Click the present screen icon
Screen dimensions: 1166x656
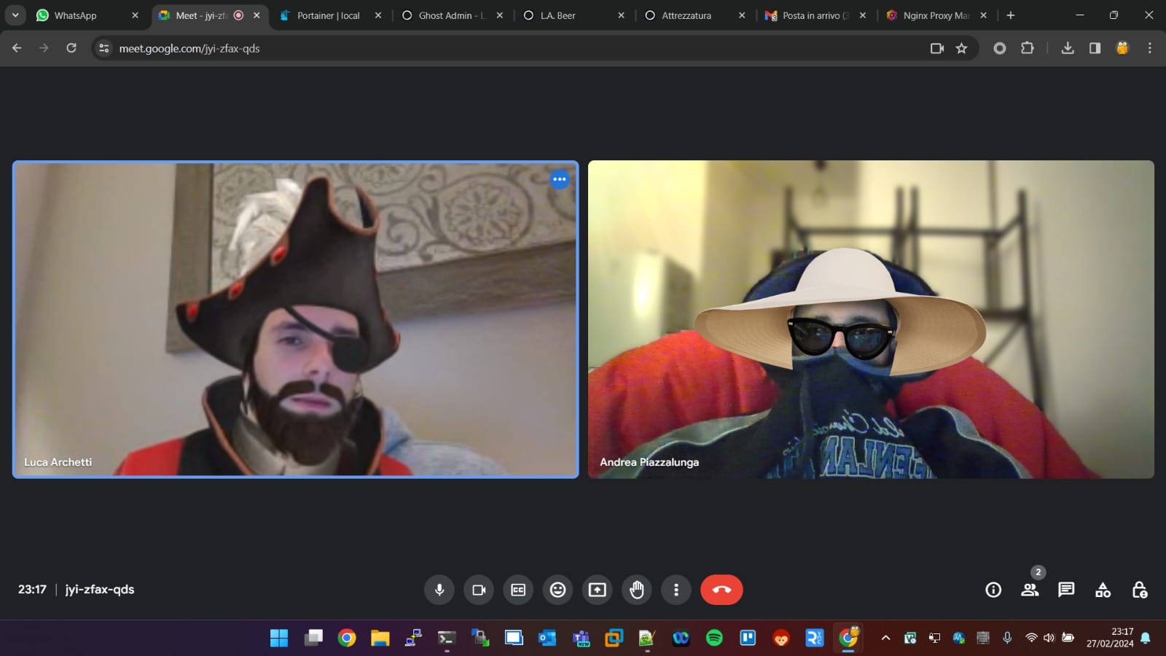[597, 590]
